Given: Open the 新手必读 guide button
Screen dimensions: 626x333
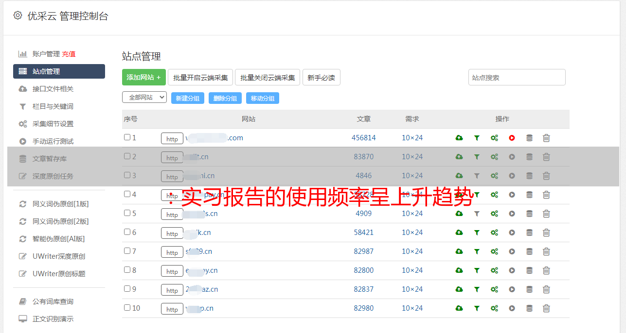Looking at the screenshot, I should click(x=321, y=77).
